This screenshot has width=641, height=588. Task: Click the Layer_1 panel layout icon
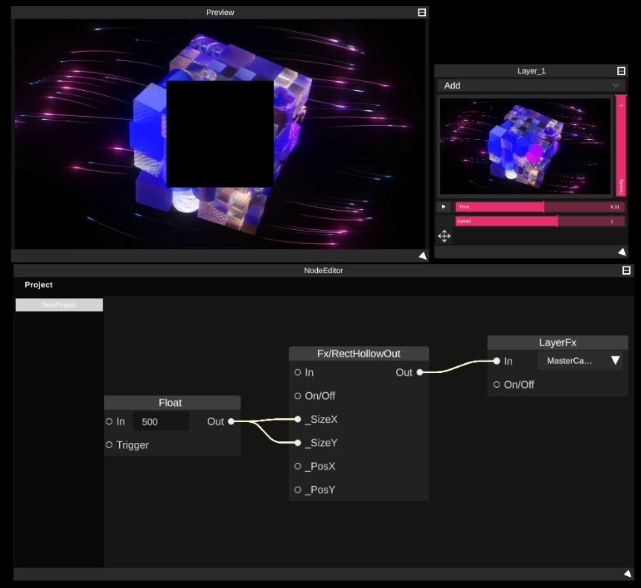[622, 71]
